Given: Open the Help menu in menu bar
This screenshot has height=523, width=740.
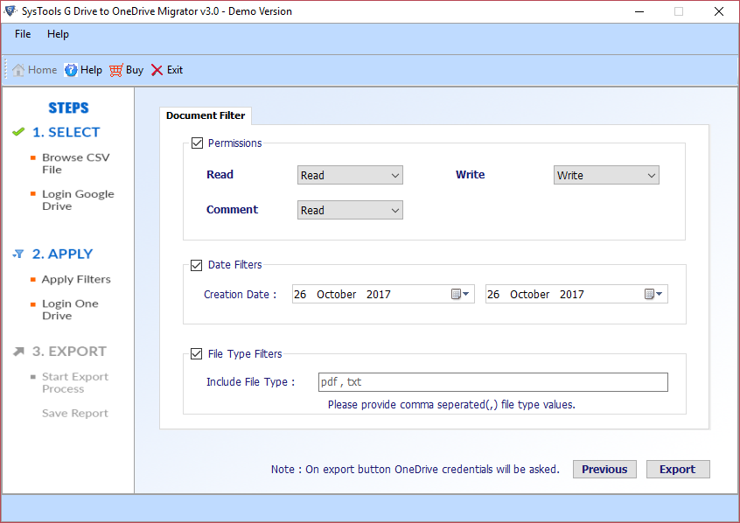Looking at the screenshot, I should [x=58, y=34].
